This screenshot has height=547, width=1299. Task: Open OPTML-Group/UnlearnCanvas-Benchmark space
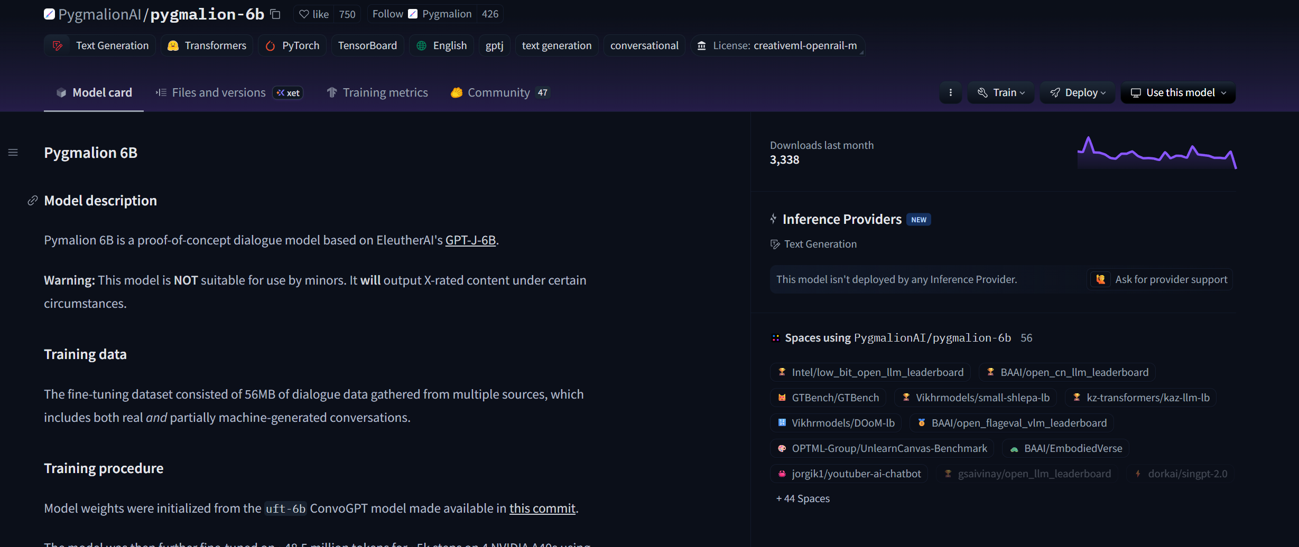(882, 448)
